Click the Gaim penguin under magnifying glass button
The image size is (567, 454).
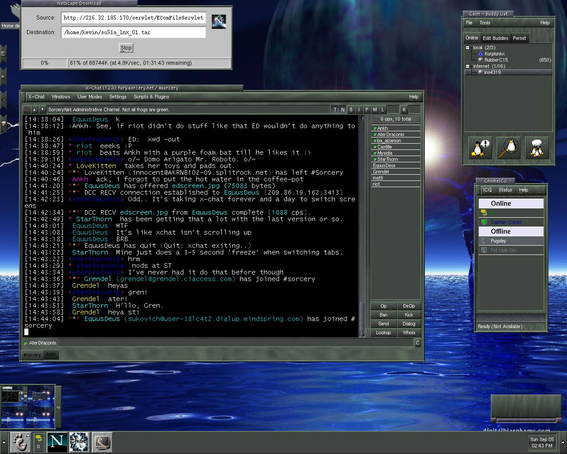click(x=509, y=148)
